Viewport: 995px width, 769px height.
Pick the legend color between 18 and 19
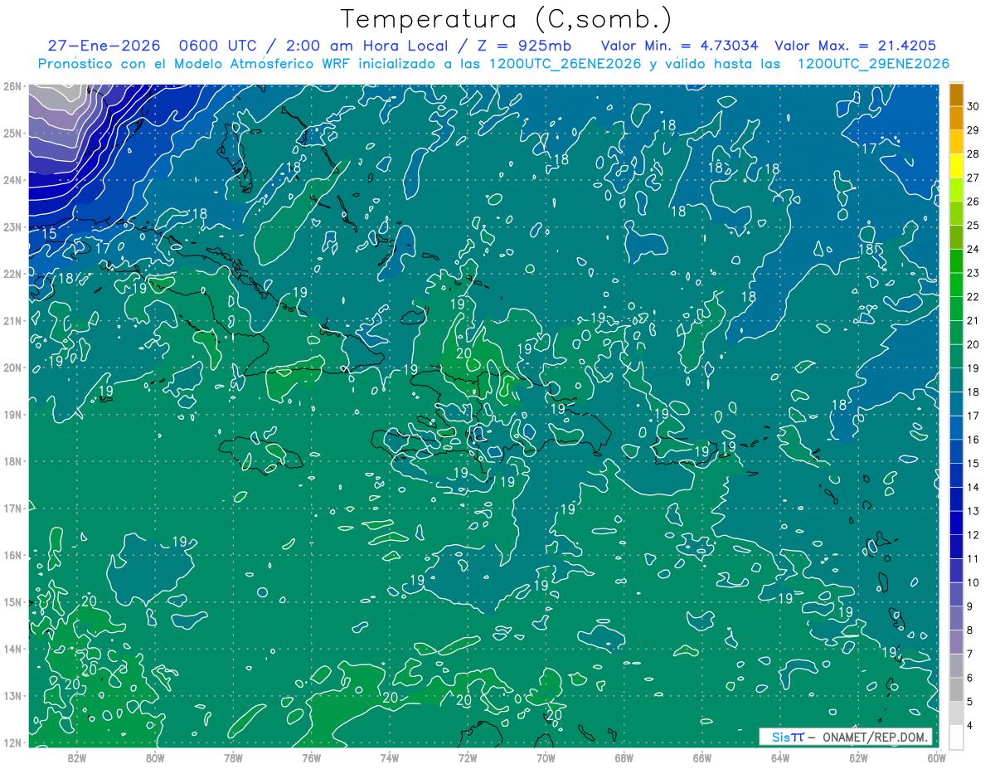956,380
